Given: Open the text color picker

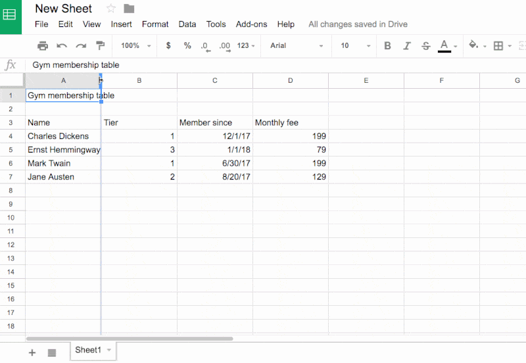Looking at the screenshot, I should 444,45.
